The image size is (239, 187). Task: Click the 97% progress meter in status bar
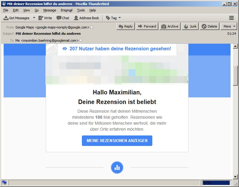216,183
